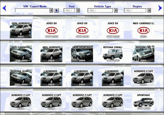Select the GEN: SORENTO 2002- model
This screenshot has width=164, height=115.
[21, 30]
